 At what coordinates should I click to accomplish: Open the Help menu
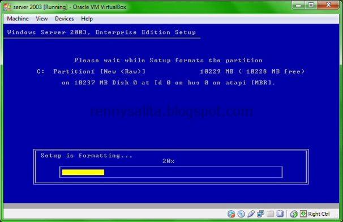[87, 19]
